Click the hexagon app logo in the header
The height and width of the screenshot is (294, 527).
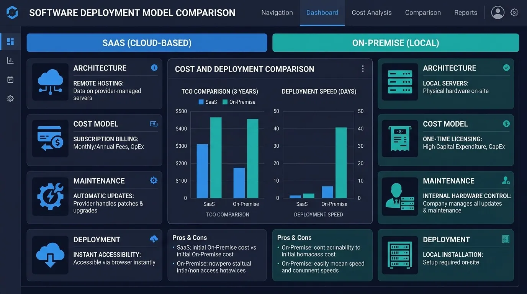click(x=12, y=13)
